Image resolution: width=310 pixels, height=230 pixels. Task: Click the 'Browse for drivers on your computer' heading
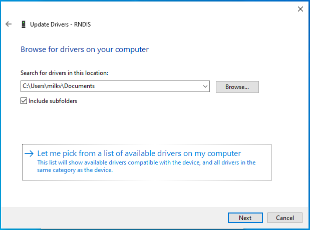click(85, 49)
